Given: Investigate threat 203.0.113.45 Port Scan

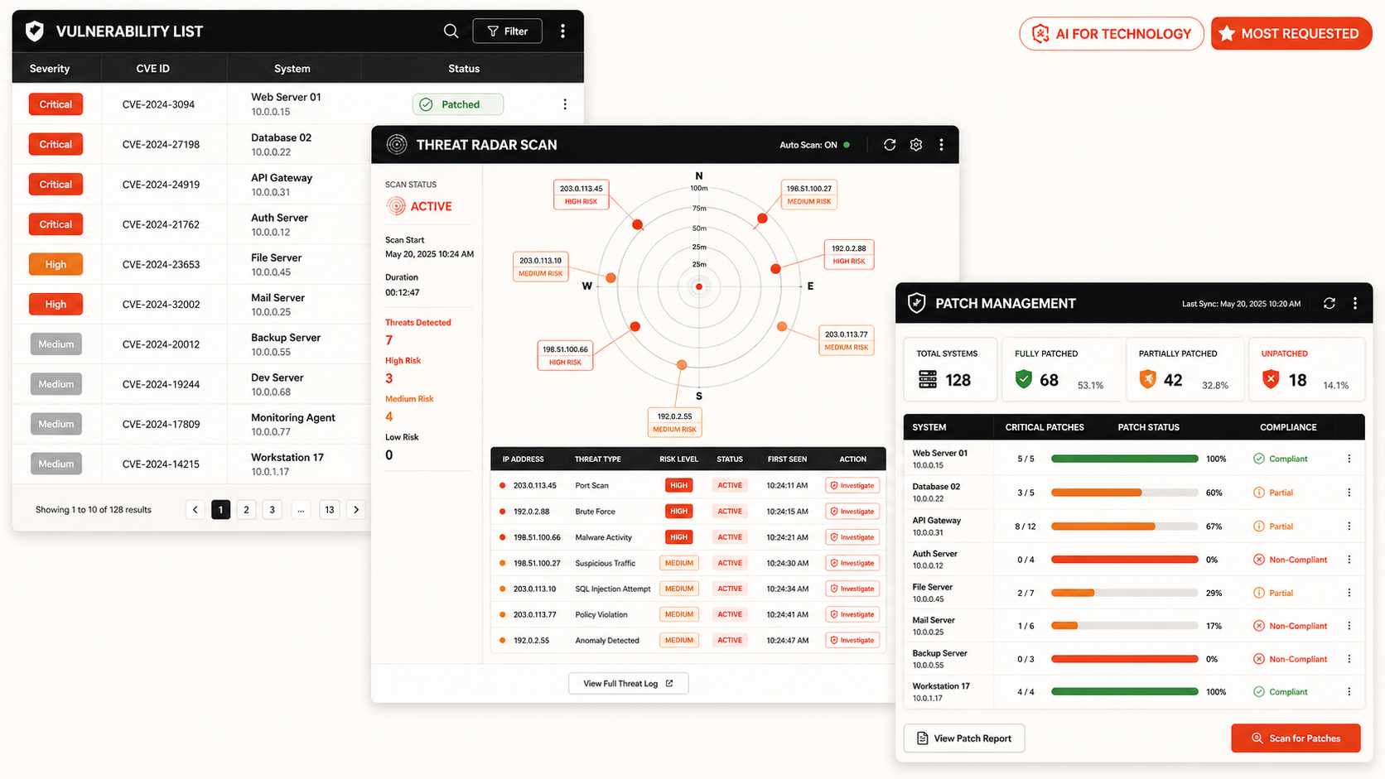Looking at the screenshot, I should click(852, 486).
